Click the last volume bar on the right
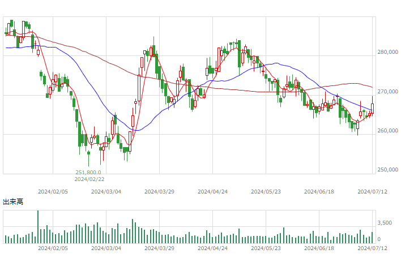 pyautogui.click(x=372, y=238)
